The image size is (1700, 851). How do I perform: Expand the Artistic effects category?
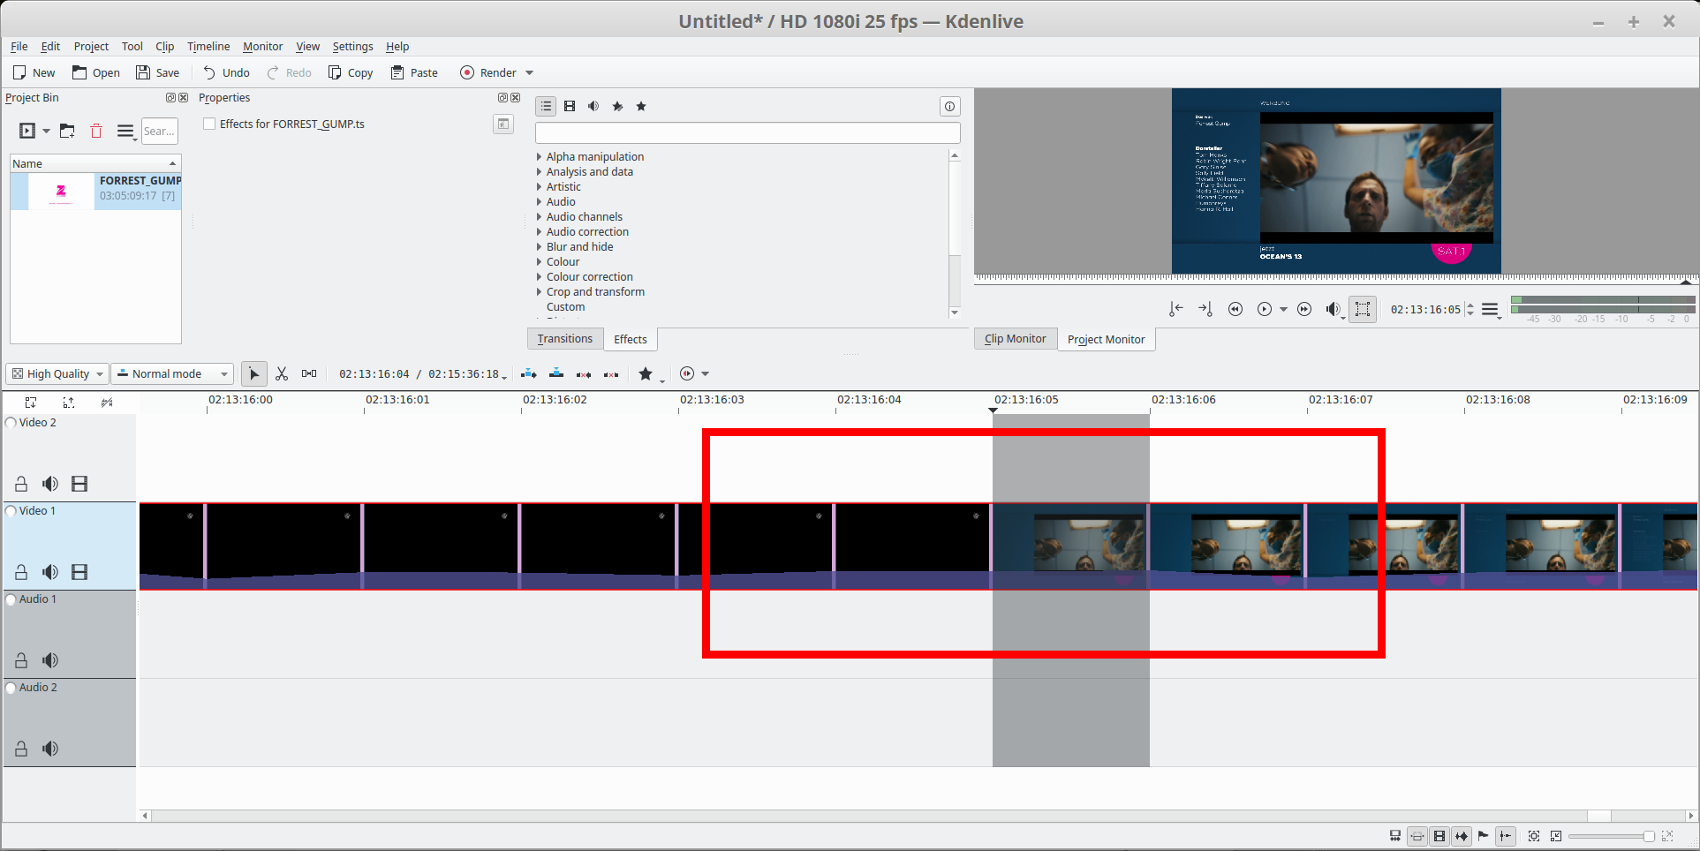click(x=539, y=187)
